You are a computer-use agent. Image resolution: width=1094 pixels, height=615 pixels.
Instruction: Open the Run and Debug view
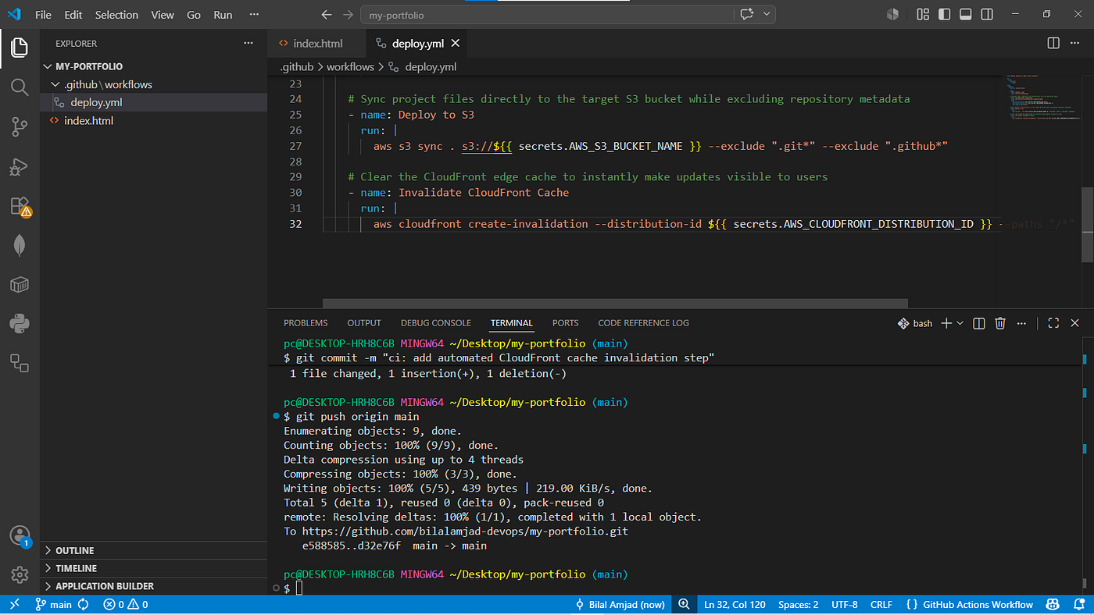(x=20, y=166)
